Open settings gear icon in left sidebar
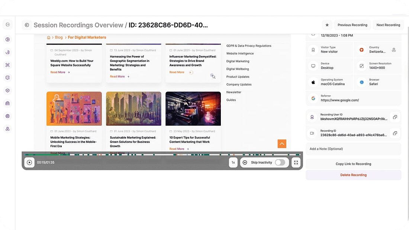 click(7, 116)
